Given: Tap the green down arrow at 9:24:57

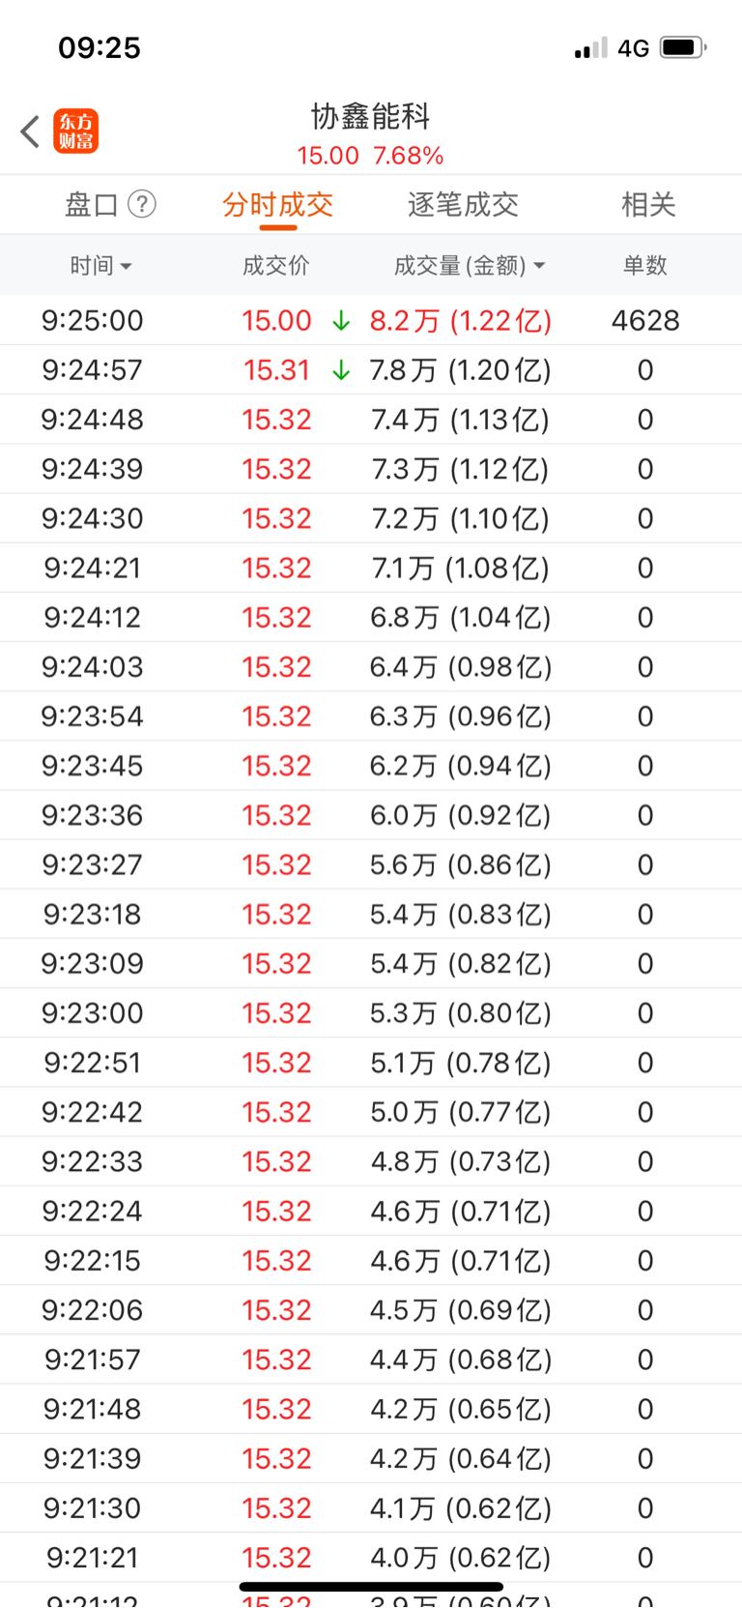Looking at the screenshot, I should [341, 370].
